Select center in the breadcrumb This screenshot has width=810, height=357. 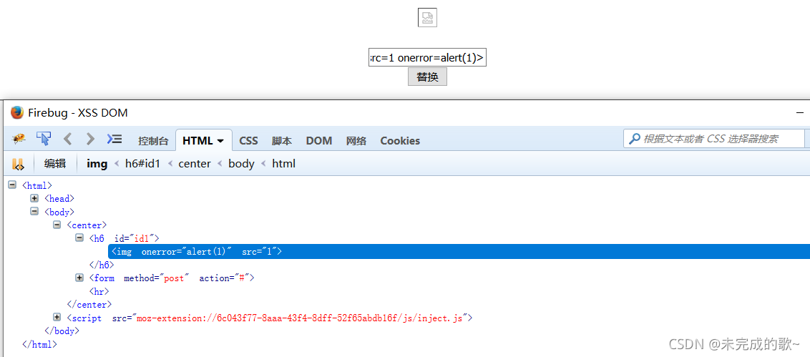pos(195,164)
